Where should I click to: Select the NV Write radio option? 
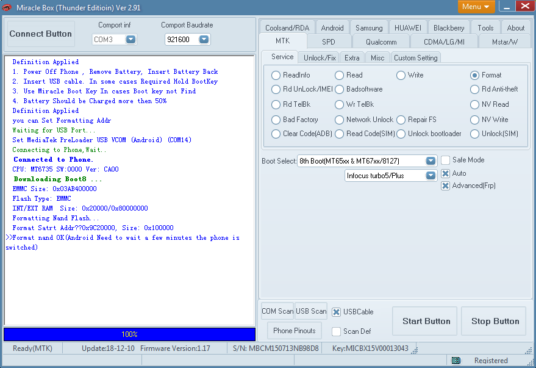pos(474,120)
